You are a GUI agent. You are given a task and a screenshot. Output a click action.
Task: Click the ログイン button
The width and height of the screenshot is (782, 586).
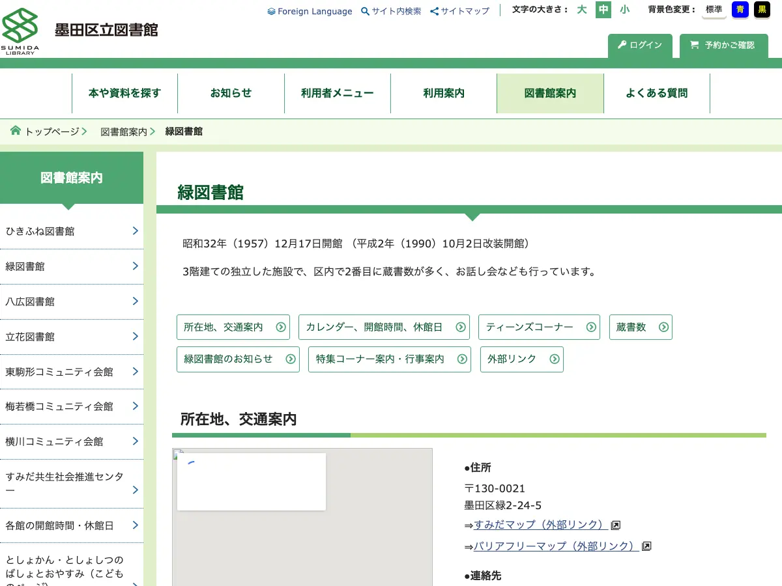(640, 46)
